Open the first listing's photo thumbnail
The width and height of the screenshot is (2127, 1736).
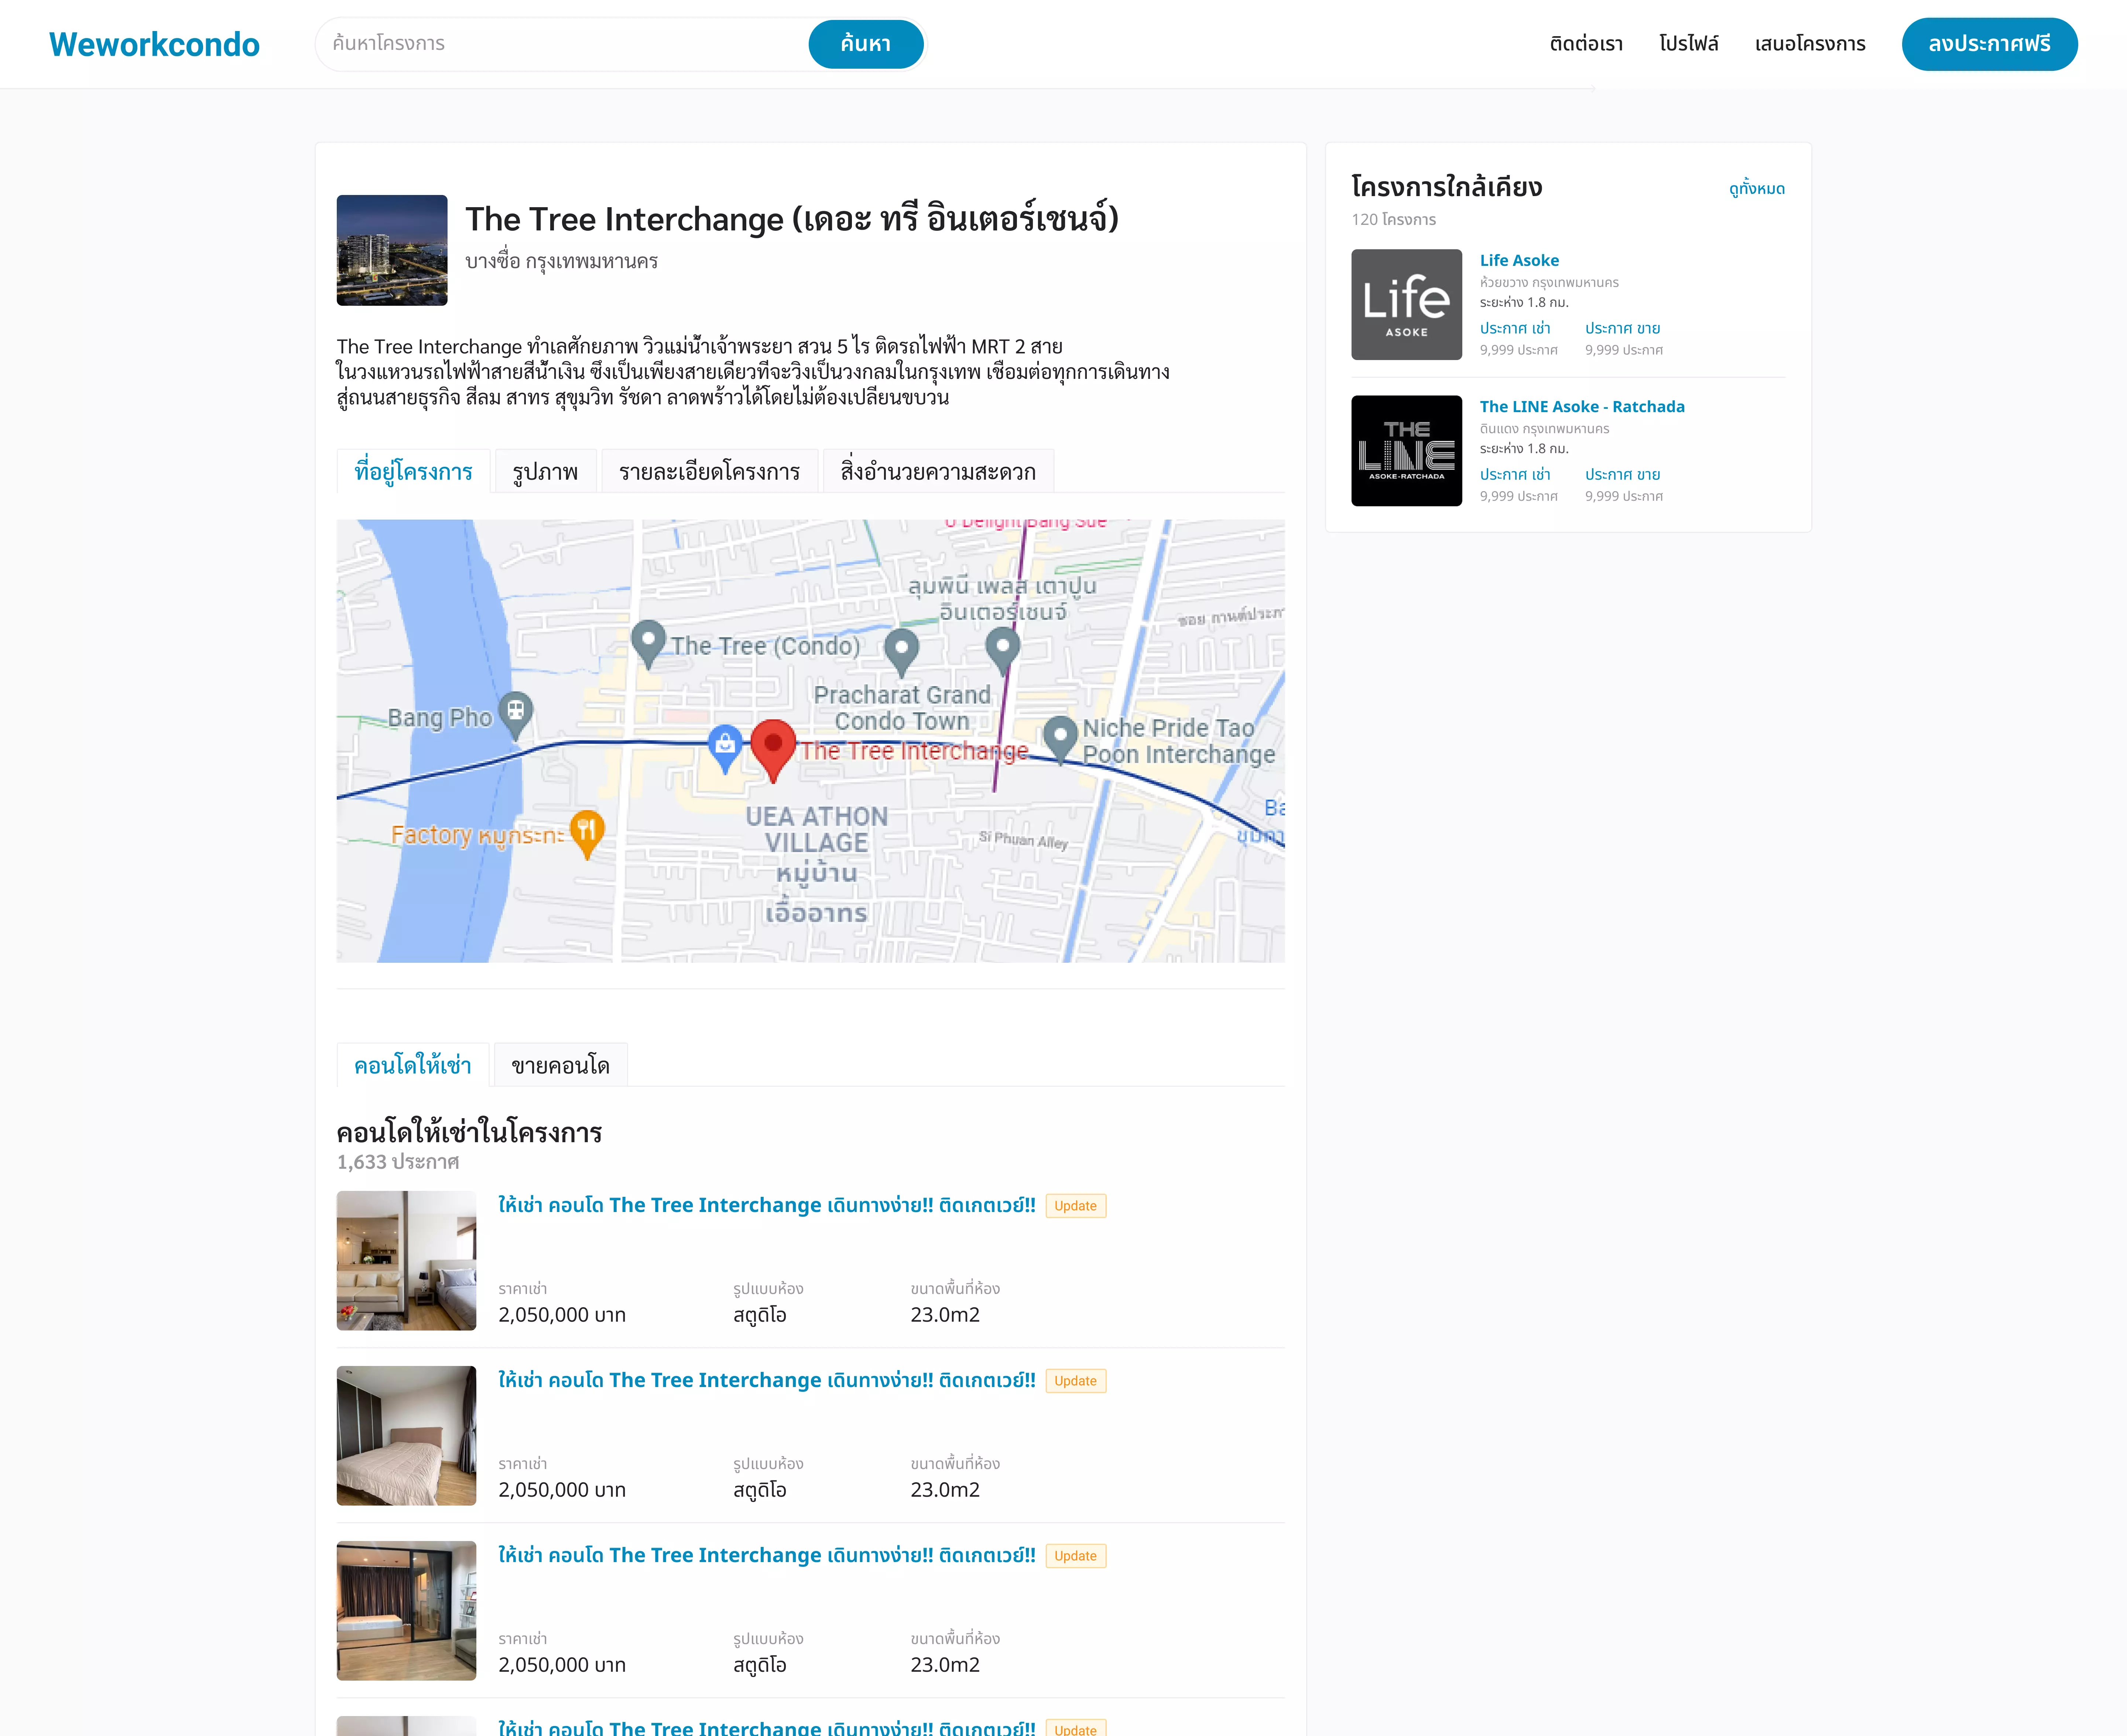[406, 1261]
